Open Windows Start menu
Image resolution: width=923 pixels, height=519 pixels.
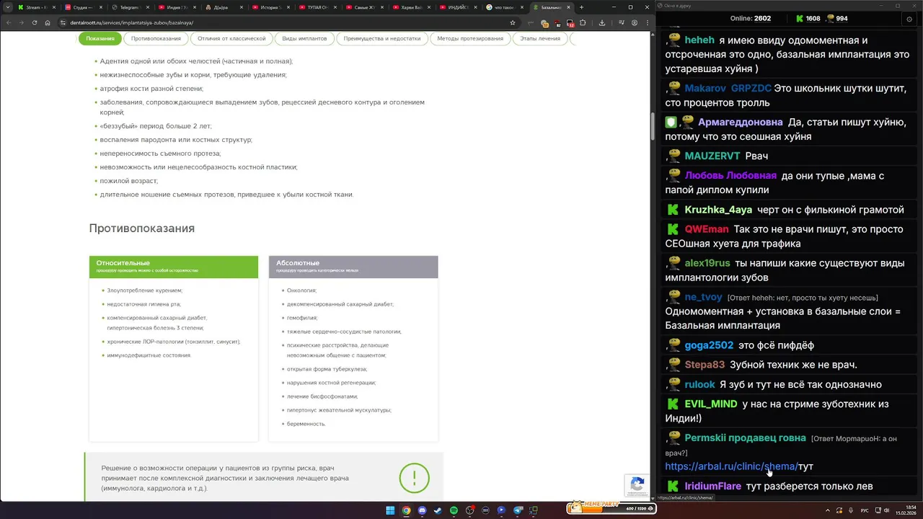point(390,510)
